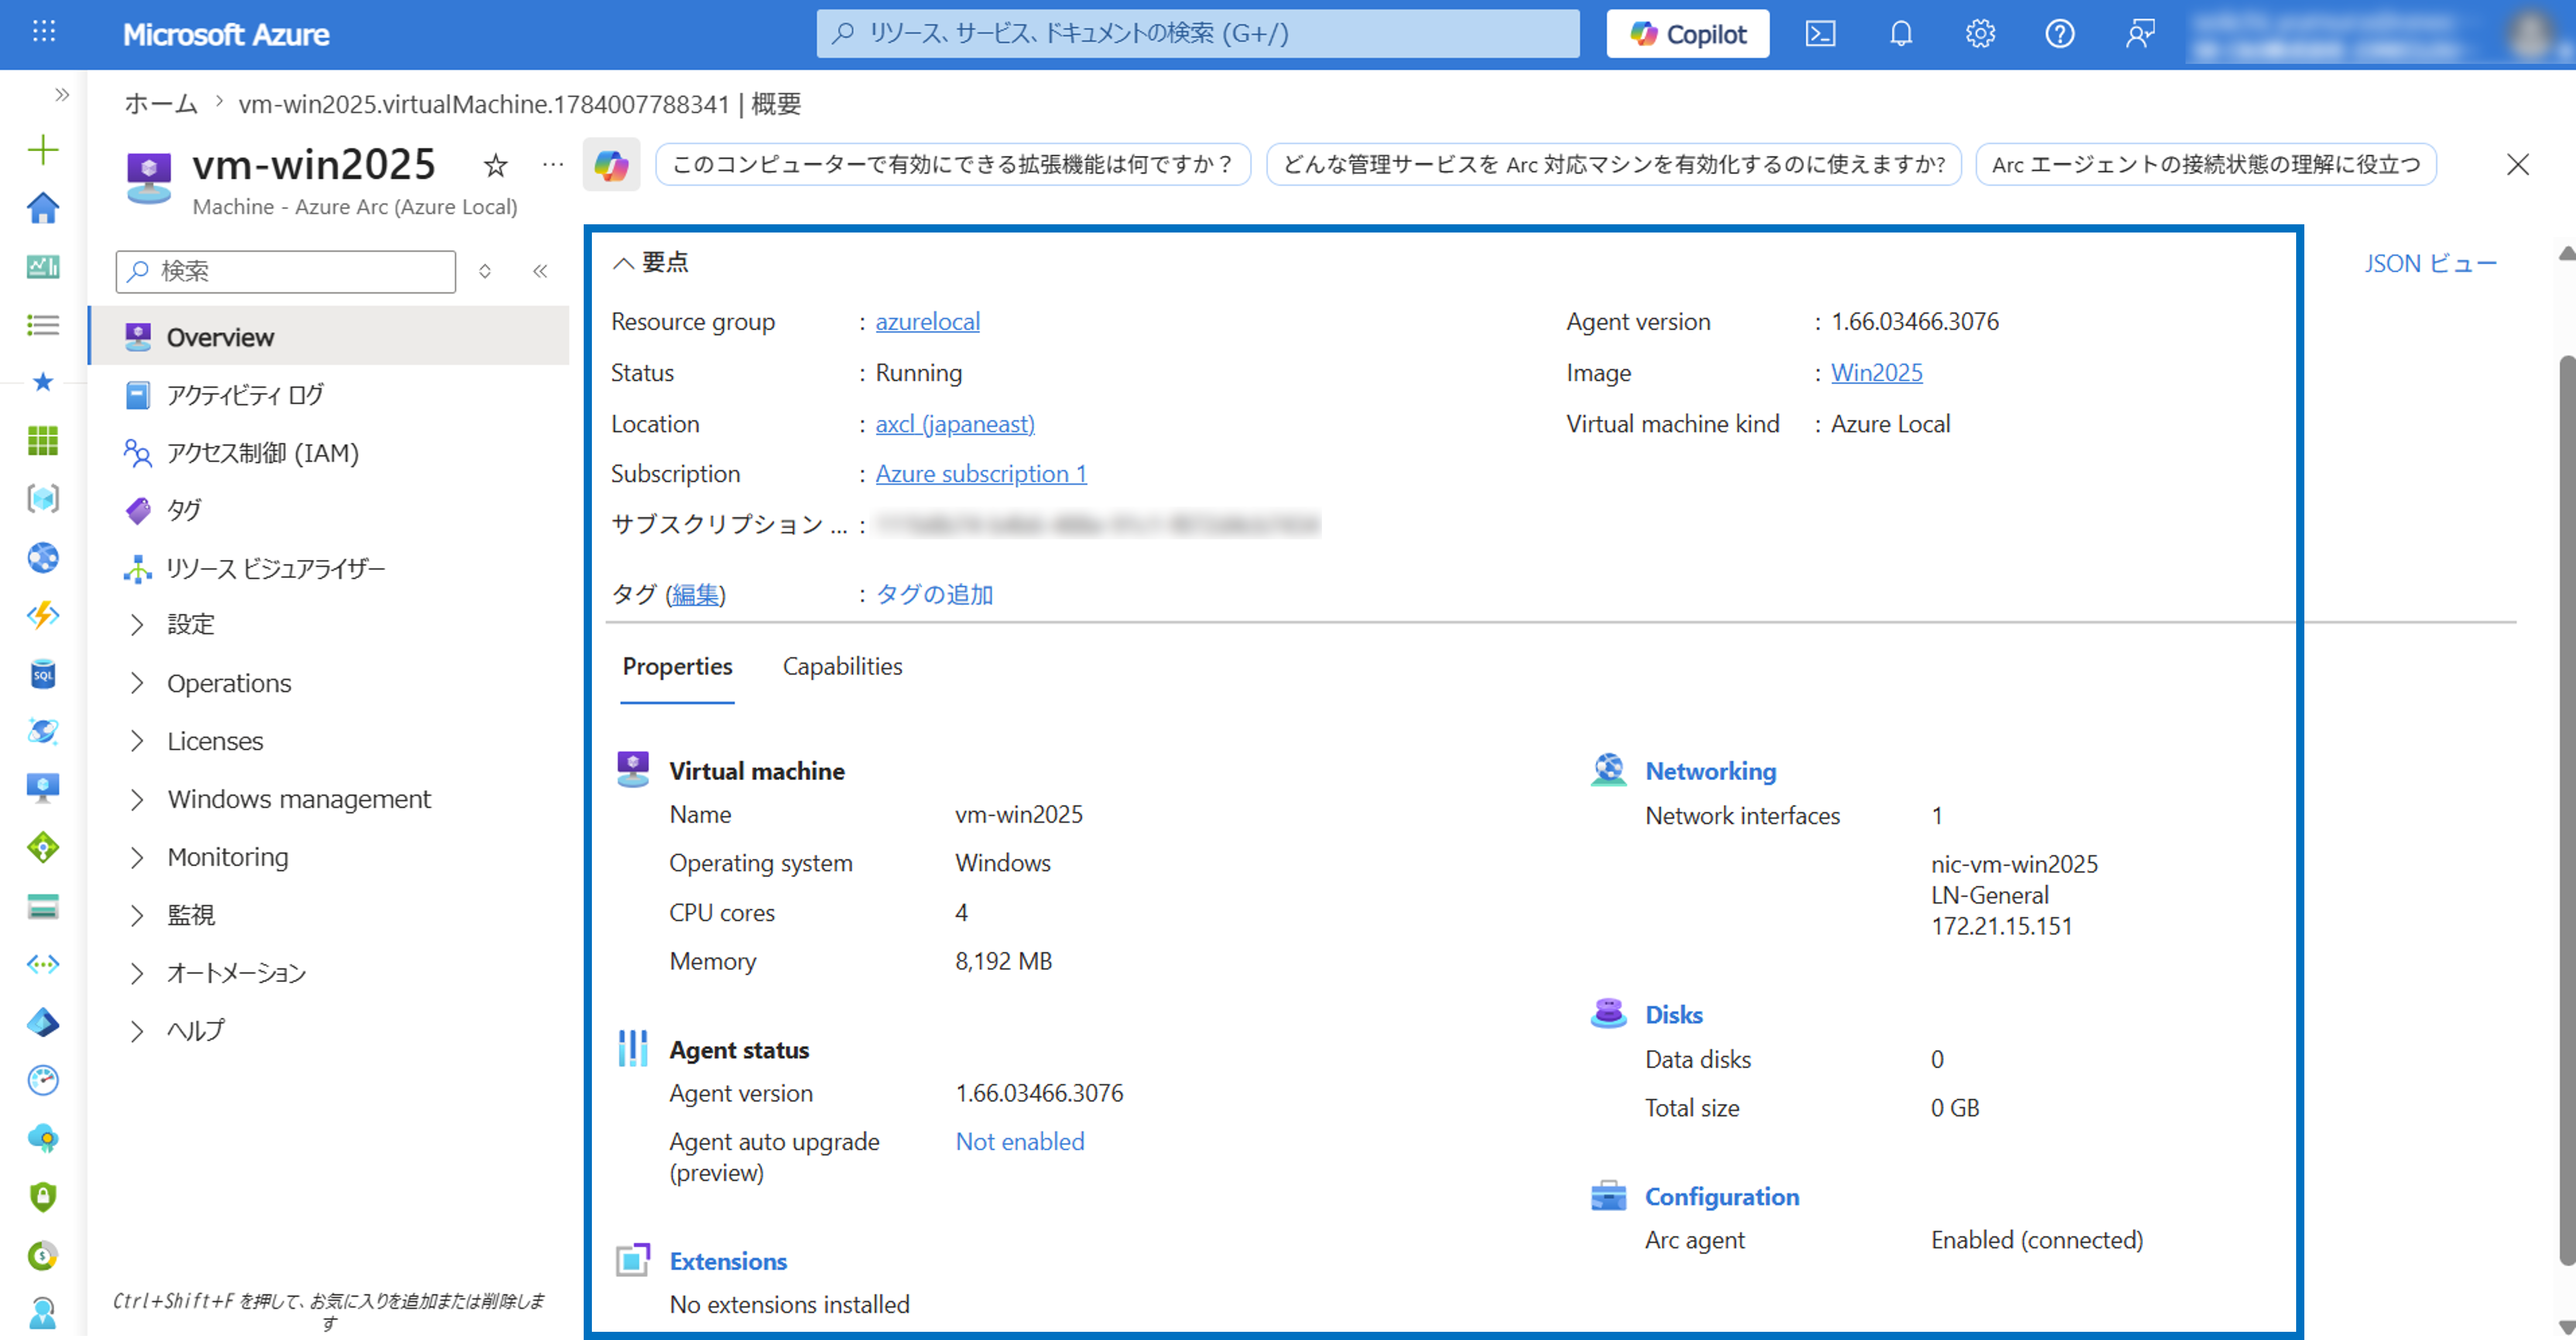The image size is (2576, 1340).
Task: Open All resources green grid icon
Action: tap(43, 440)
